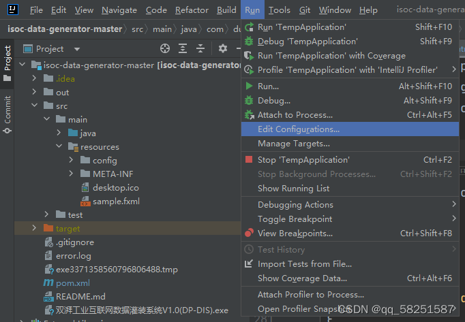The width and height of the screenshot is (465, 322).
Task: Select Manage Targets... menu entry
Action: coord(350,144)
